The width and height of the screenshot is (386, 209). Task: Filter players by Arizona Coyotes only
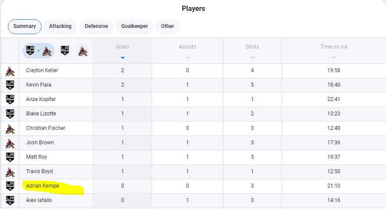[x=82, y=51]
